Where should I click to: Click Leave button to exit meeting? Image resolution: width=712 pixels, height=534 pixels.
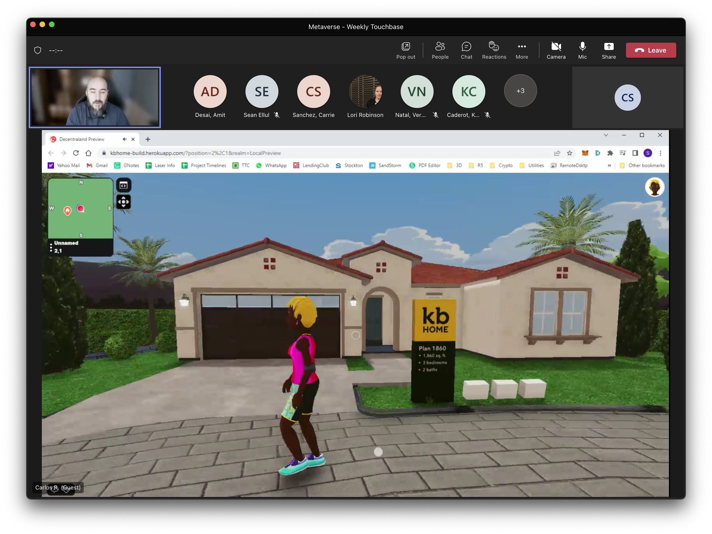(650, 50)
